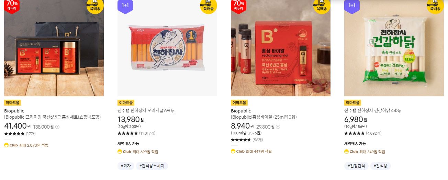448x180 pixels.
Task: Open price info icon beside 29,800원
Action: coord(278,127)
